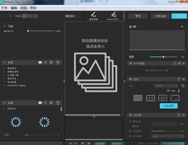
Task: Toggle the RAW调整 section on
Action: coord(130,63)
